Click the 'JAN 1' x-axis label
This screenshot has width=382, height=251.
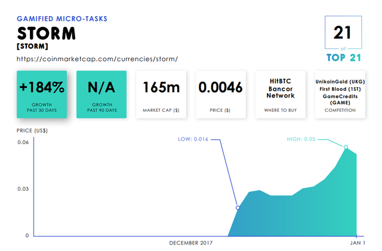(x=358, y=243)
